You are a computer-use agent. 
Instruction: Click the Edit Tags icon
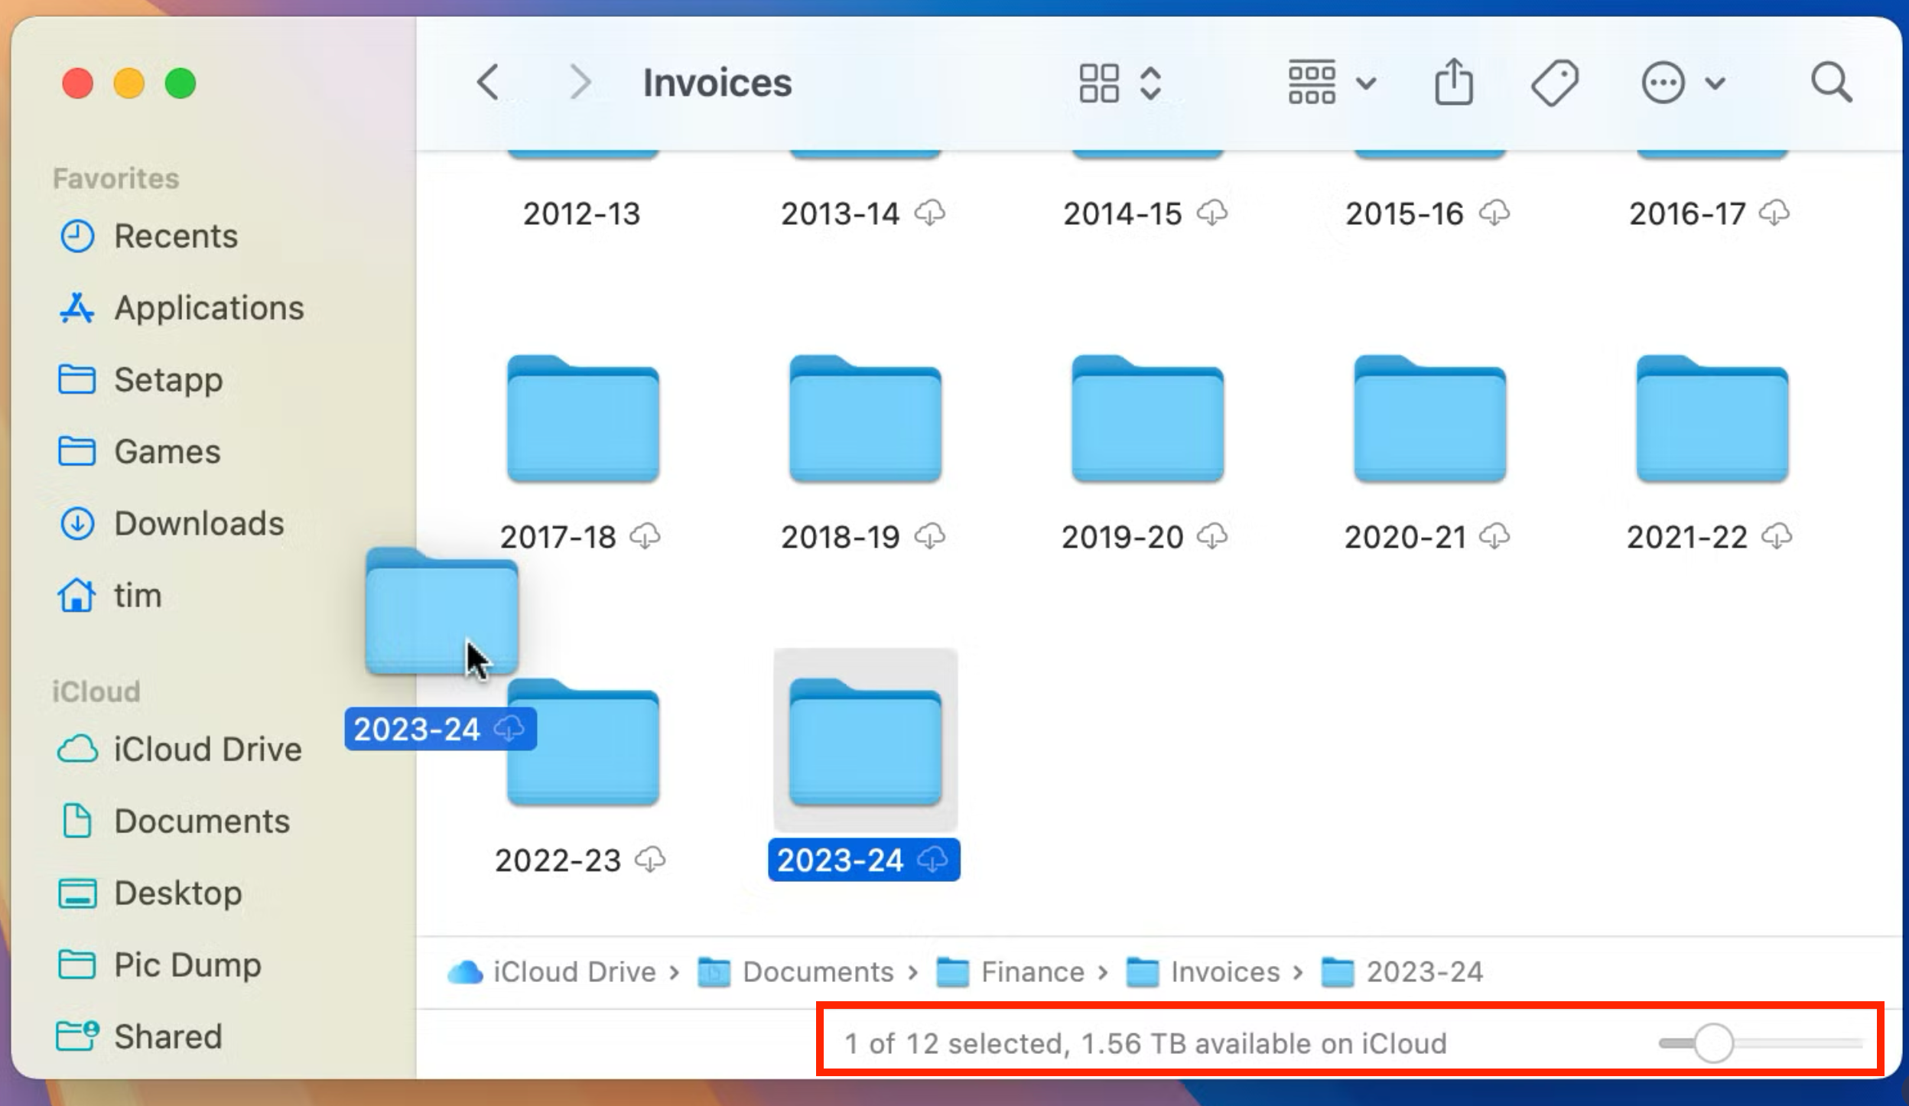coord(1554,83)
